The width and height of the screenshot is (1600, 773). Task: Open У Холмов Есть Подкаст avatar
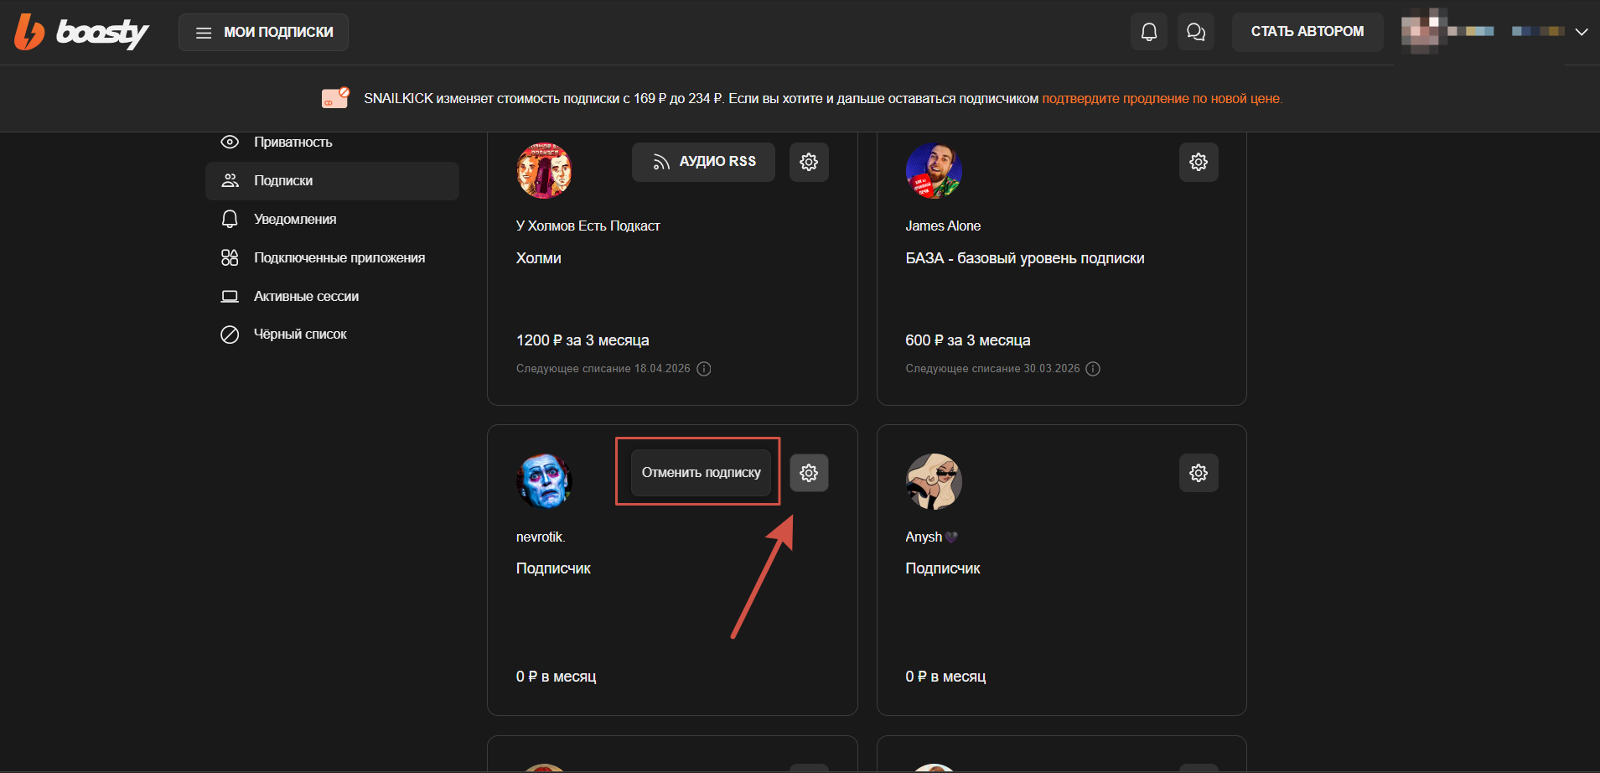pyautogui.click(x=544, y=170)
